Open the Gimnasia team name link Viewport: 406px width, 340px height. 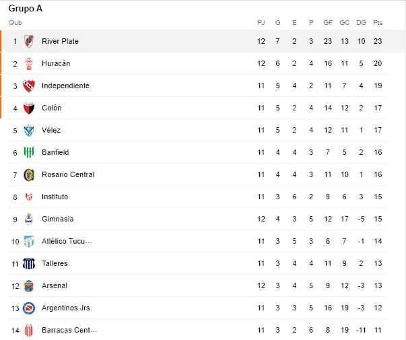pos(57,219)
